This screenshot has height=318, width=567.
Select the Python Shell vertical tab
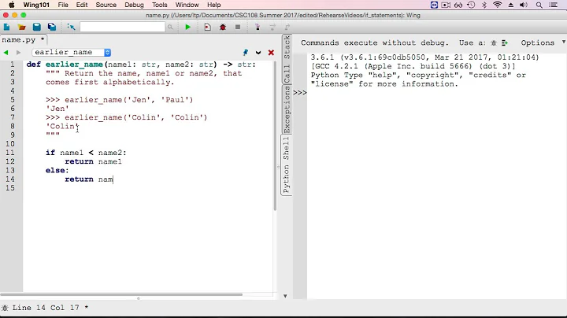(287, 165)
